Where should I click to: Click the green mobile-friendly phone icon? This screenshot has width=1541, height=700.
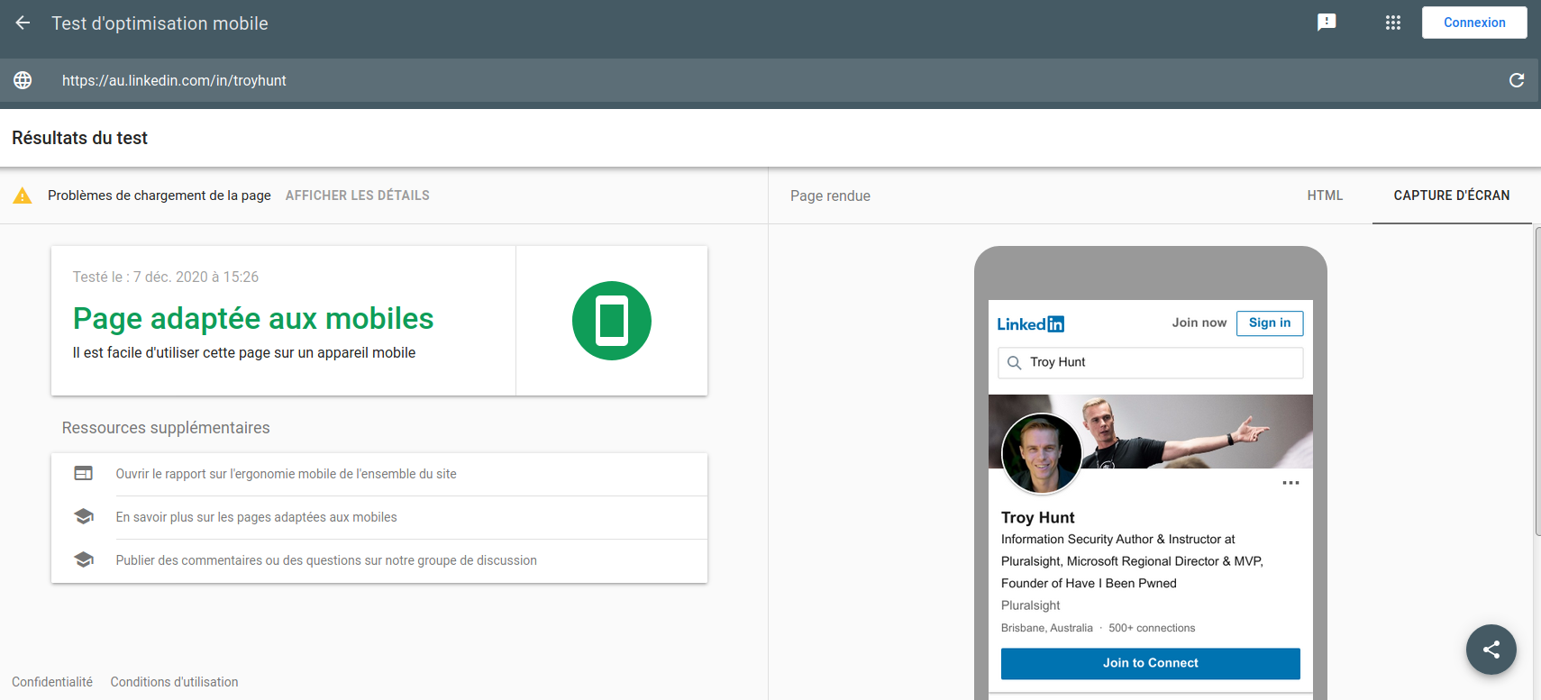(x=612, y=321)
